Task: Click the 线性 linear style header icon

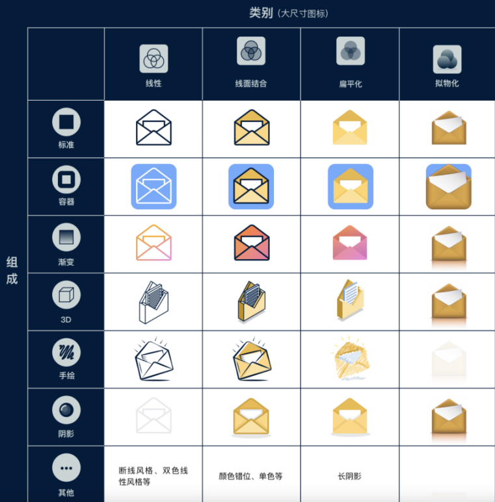Action: [x=154, y=58]
